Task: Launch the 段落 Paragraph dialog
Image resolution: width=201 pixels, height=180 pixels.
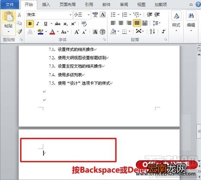Action: [166, 39]
